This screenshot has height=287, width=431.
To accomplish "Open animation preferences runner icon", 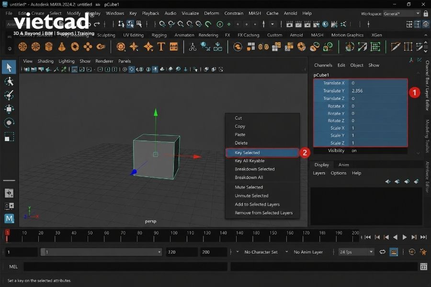I will [423, 252].
